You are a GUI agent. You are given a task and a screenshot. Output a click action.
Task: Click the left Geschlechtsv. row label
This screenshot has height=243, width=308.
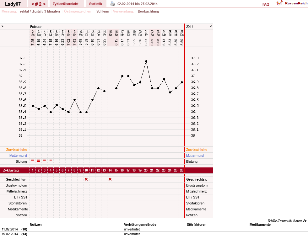click(x=16, y=179)
